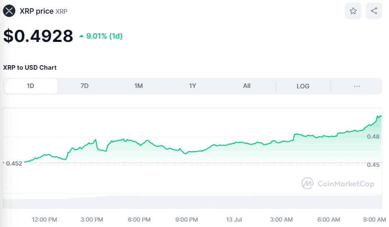
Task: Switch chart to 1M range
Action: pos(139,86)
